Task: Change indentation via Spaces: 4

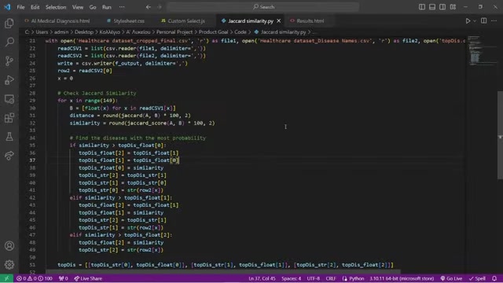Action: coord(292,278)
